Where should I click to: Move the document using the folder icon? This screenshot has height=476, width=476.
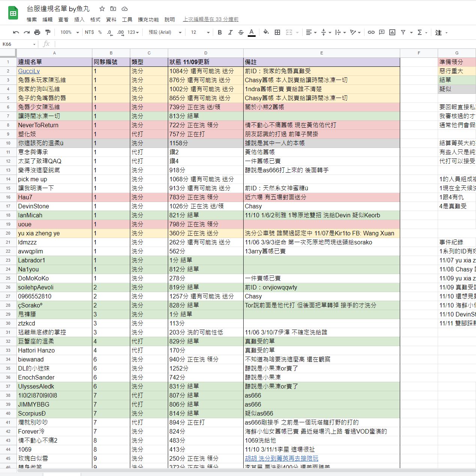113,9
